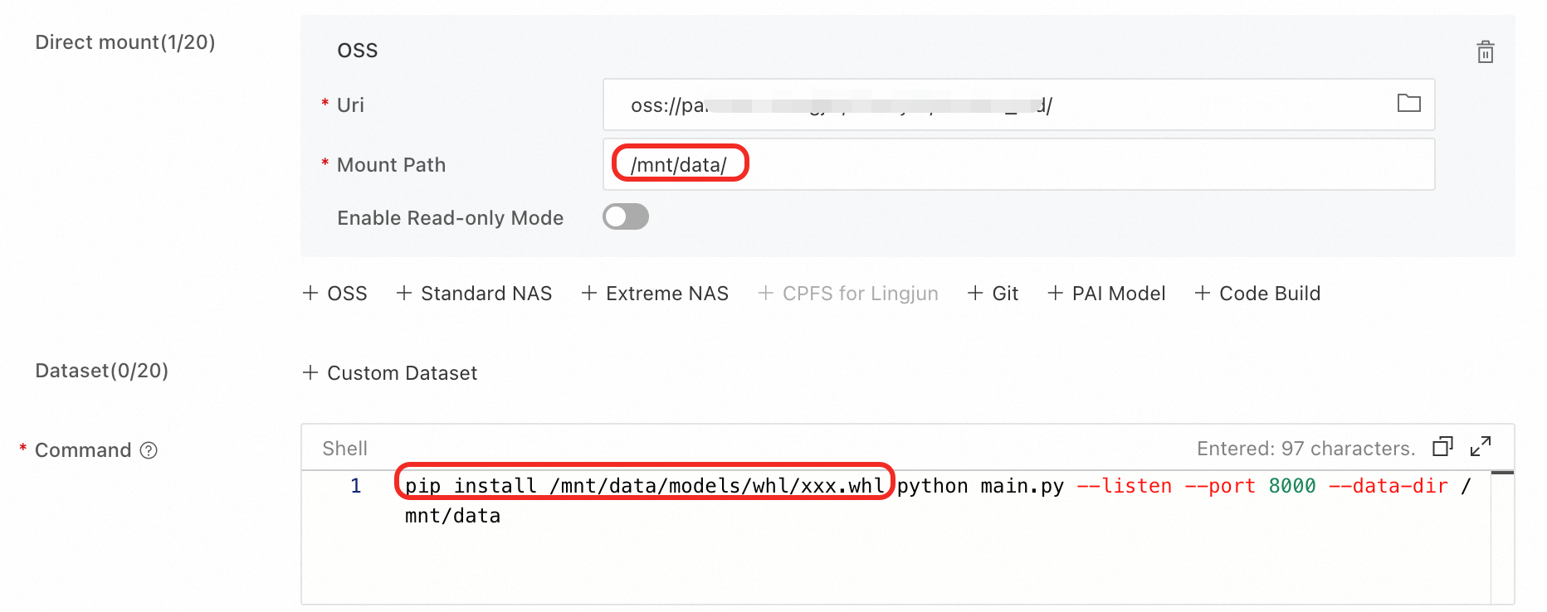Expand the shell editor to fullscreen

(x=1480, y=447)
